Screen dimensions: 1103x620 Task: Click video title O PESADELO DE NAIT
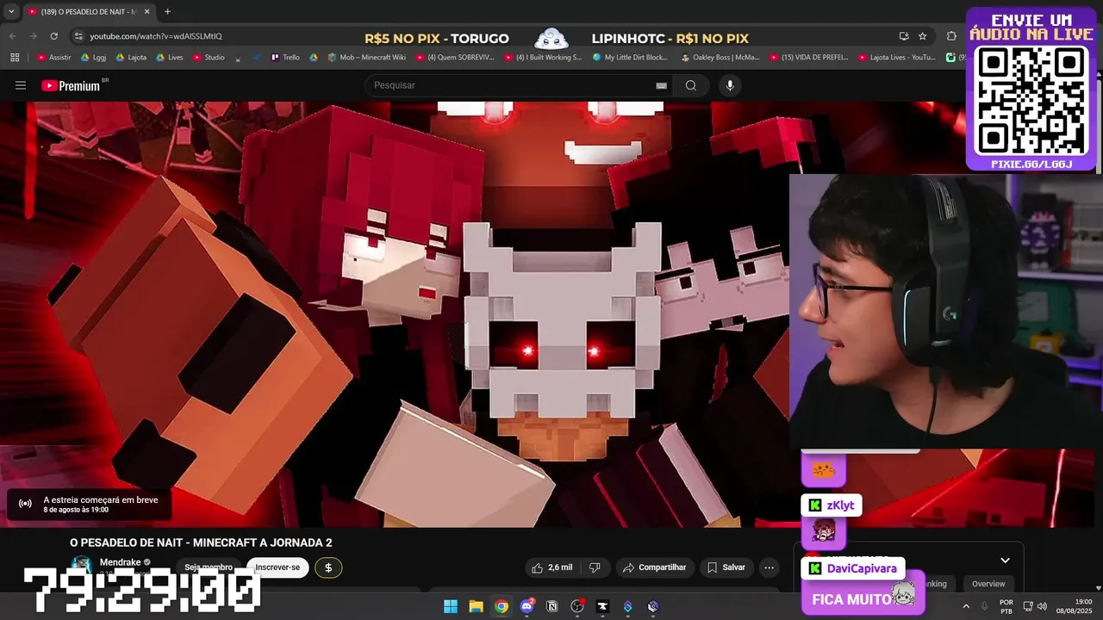[x=201, y=542]
